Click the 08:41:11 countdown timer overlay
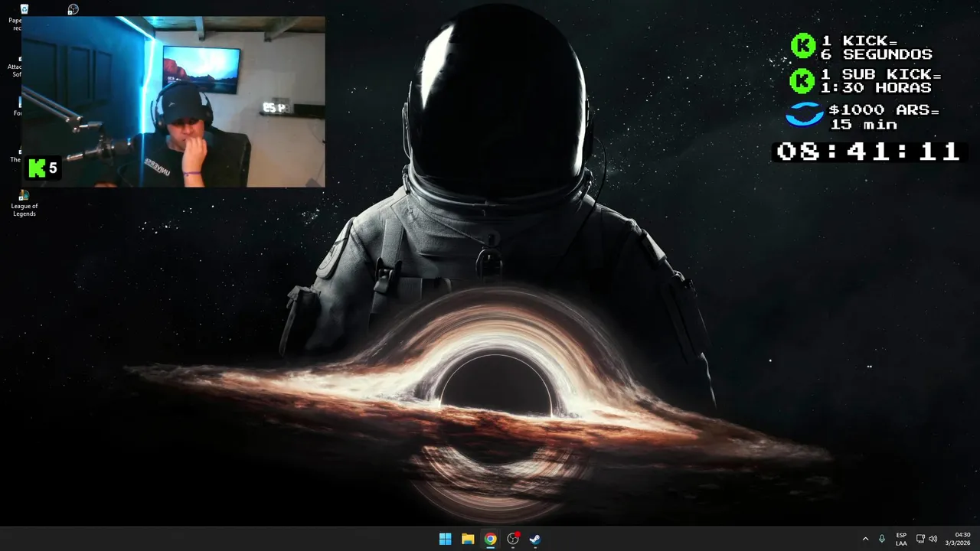 point(868,151)
